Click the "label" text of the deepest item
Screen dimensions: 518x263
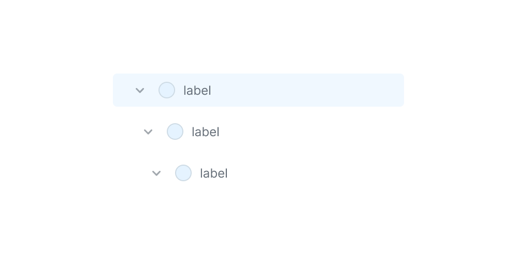point(214,173)
